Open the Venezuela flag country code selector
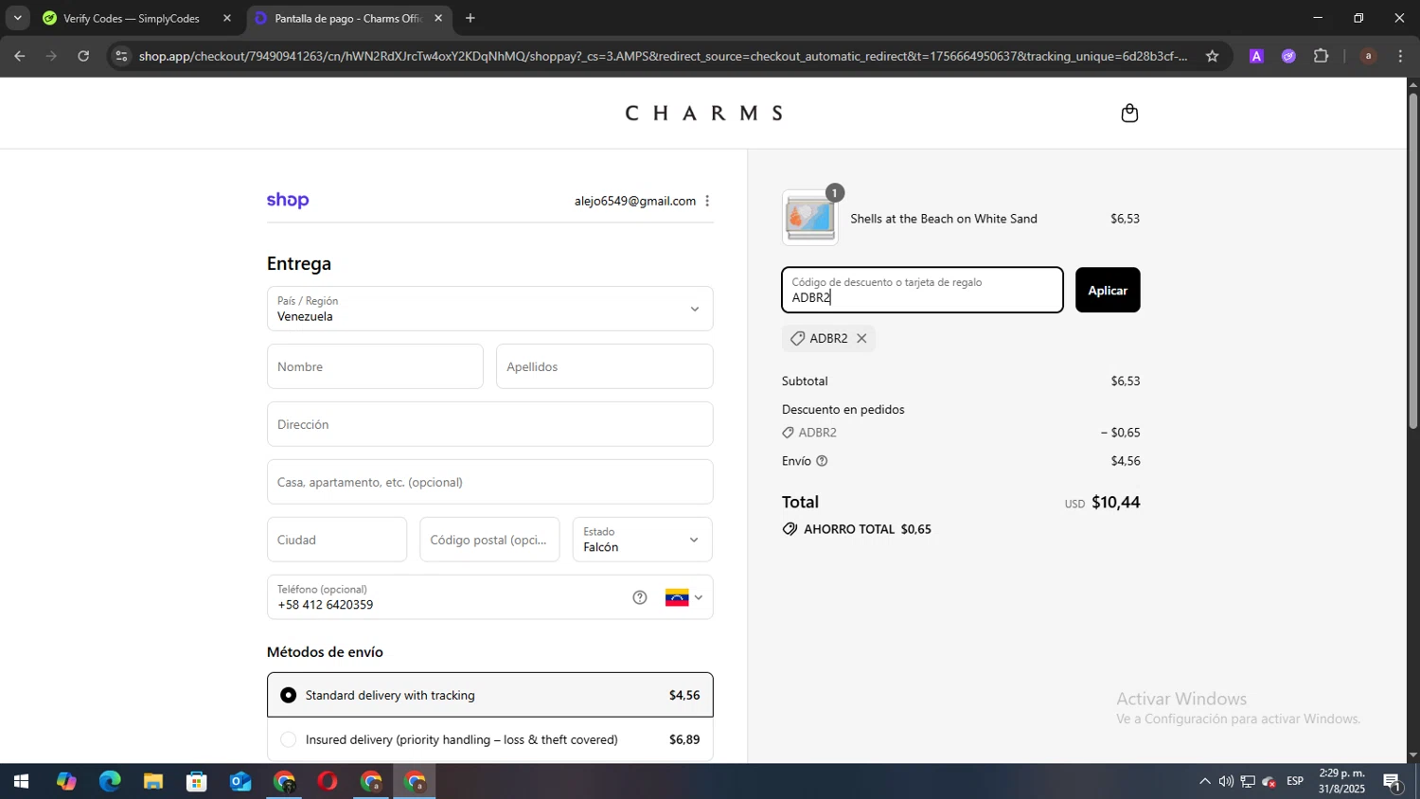The image size is (1420, 799). 684,597
